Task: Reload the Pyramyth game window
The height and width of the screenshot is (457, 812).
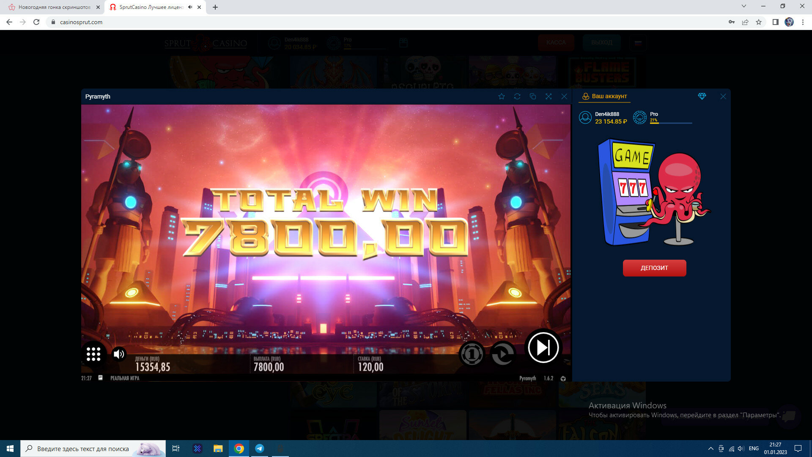Action: tap(517, 96)
